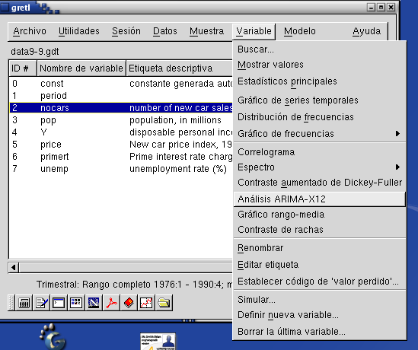The image size is (418, 350).
Task: Select Correlograma menu entry
Action: click(319, 152)
